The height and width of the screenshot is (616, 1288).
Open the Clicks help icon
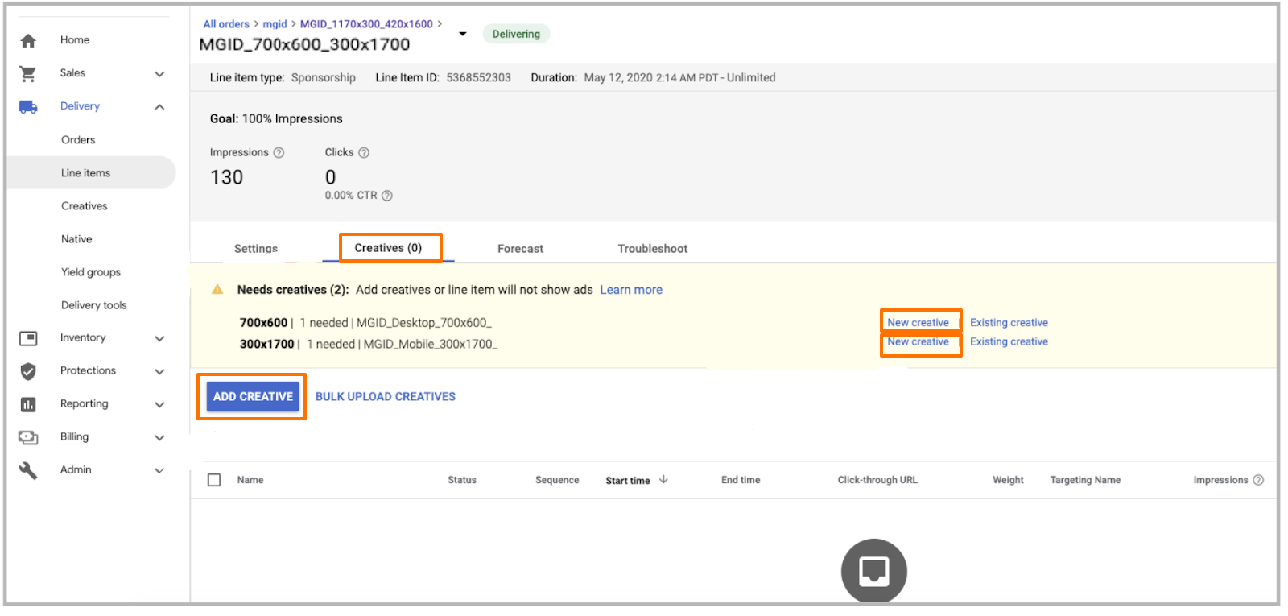click(x=364, y=153)
